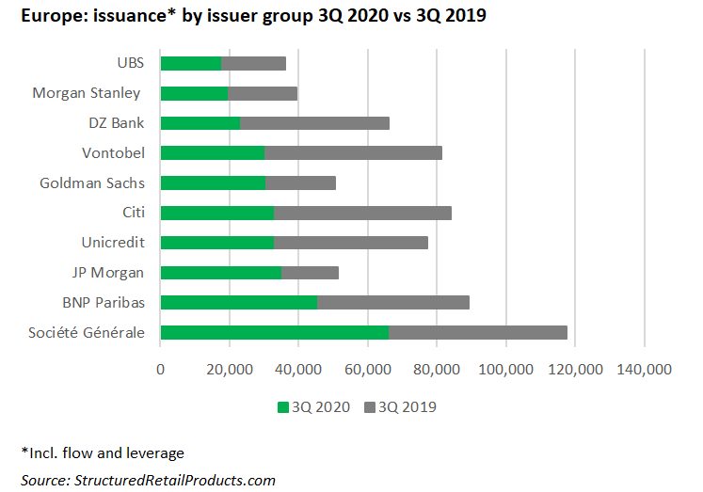Click the 140,000 axis label
This screenshot has width=703, height=492.
(x=645, y=370)
